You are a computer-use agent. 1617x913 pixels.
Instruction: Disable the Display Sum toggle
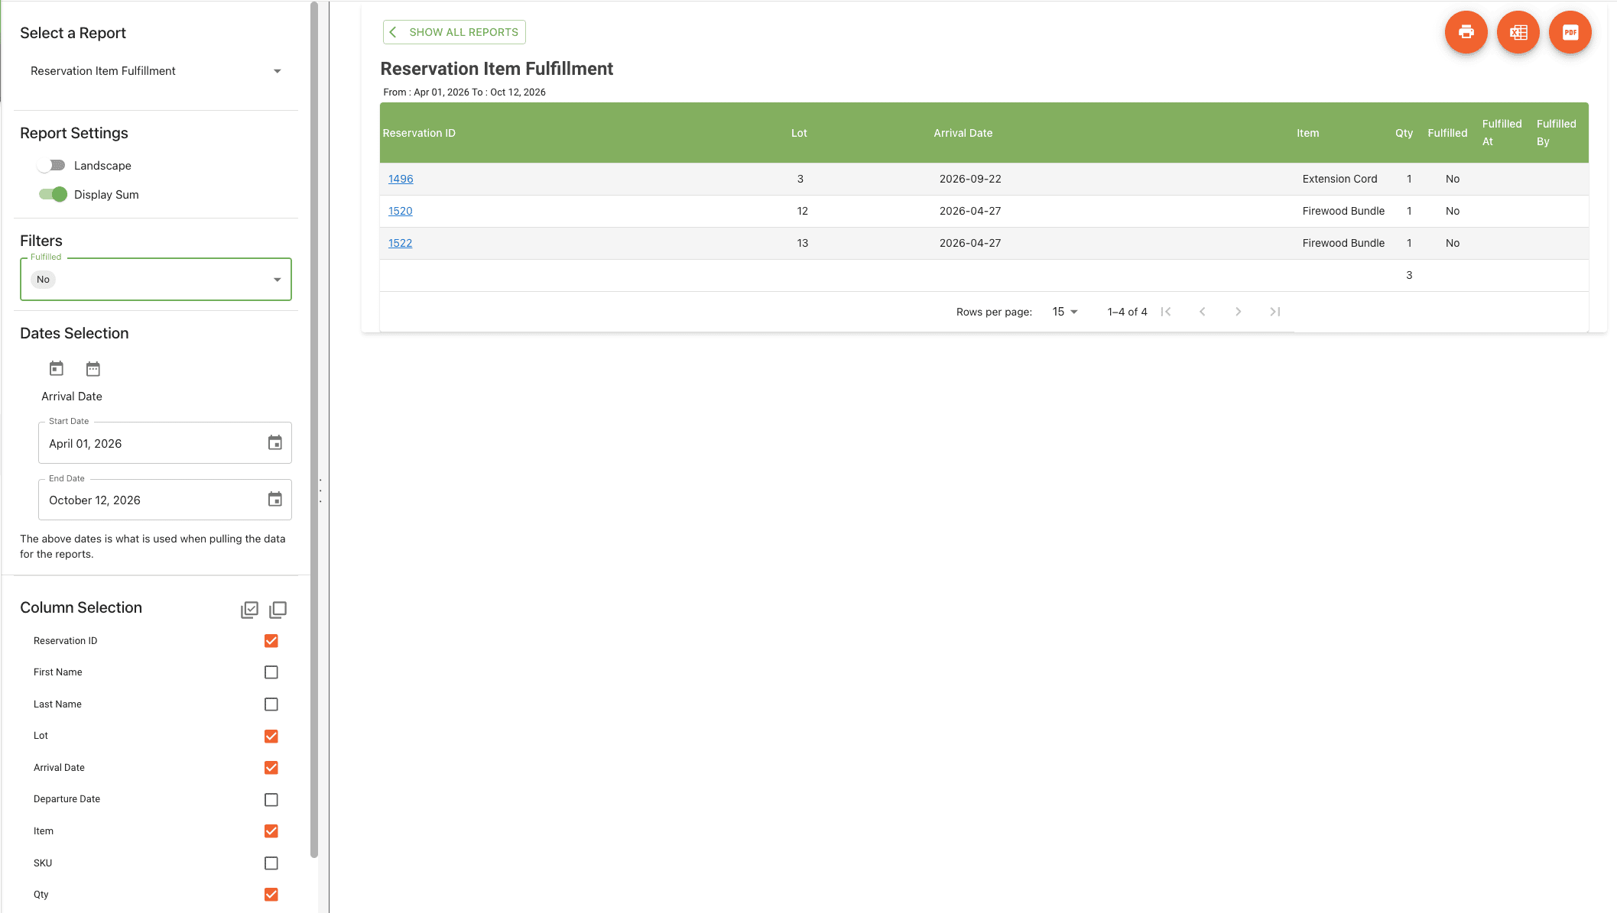click(52, 194)
